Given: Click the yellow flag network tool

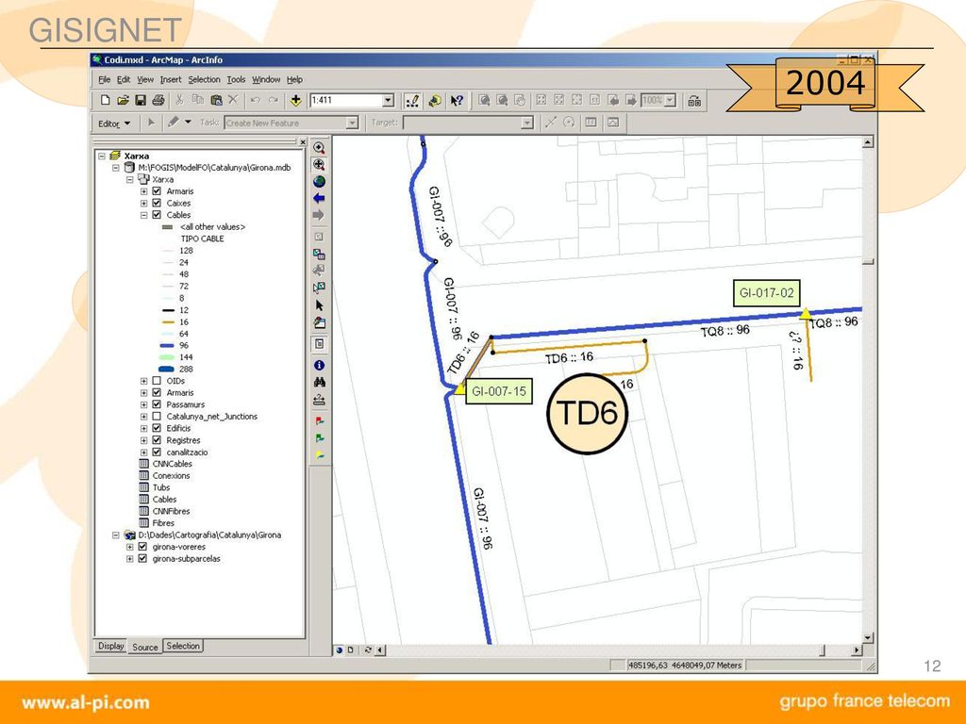Looking at the screenshot, I should [x=319, y=455].
